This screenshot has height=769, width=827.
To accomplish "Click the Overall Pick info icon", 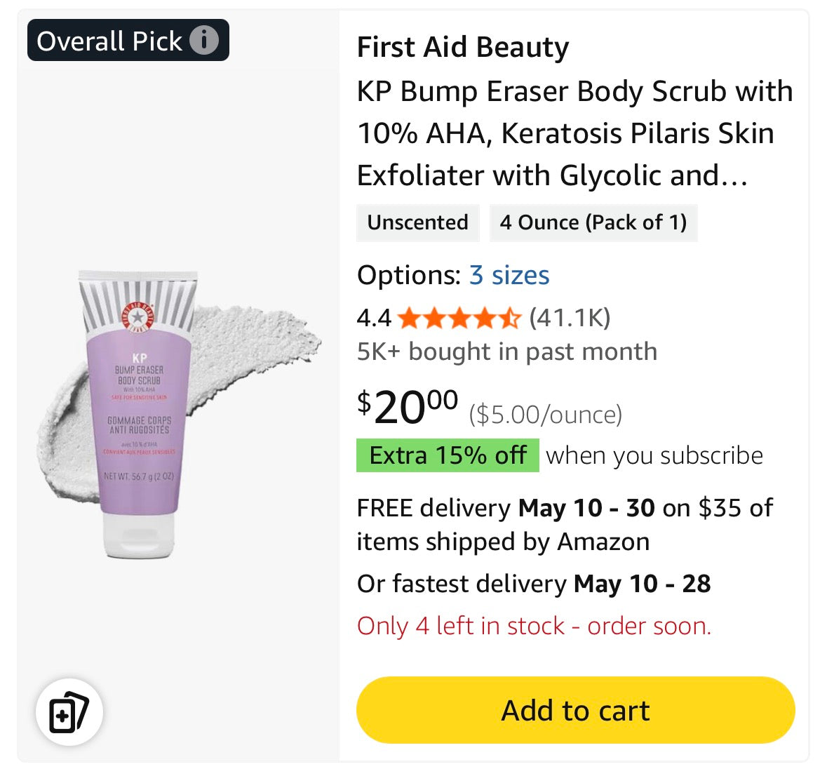I will point(204,40).
